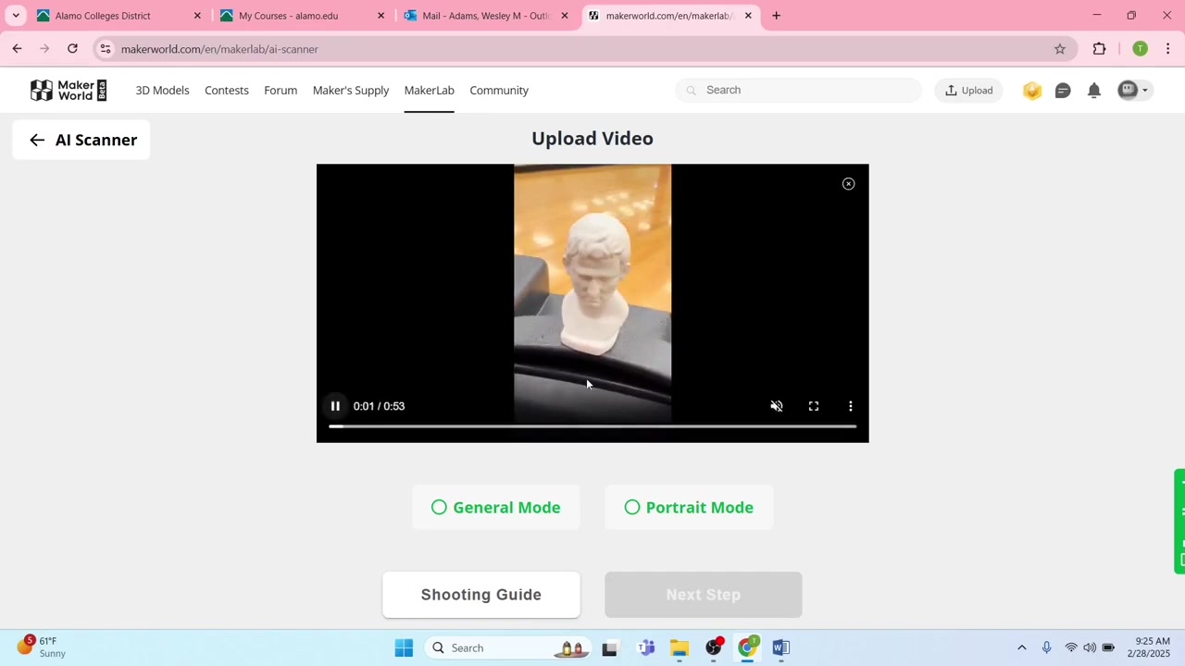Open the browser customize menu

(x=1167, y=49)
